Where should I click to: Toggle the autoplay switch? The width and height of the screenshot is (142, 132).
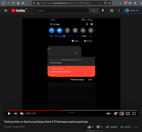(109, 114)
